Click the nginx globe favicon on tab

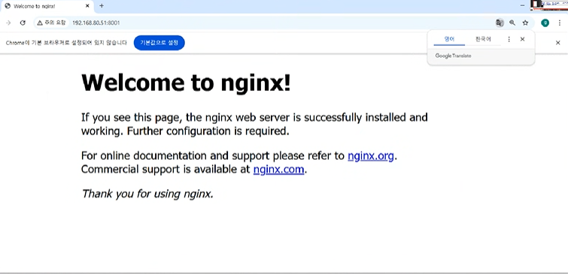pyautogui.click(x=8, y=6)
